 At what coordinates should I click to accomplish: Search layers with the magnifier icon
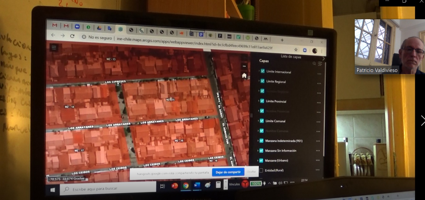tap(314, 64)
